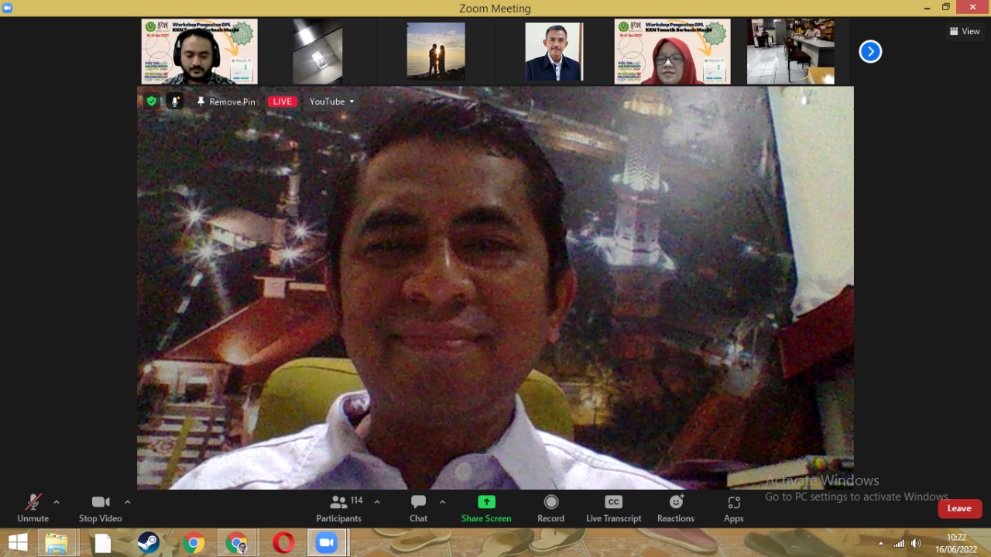Expand video options arrow beside Stop Video

(128, 502)
